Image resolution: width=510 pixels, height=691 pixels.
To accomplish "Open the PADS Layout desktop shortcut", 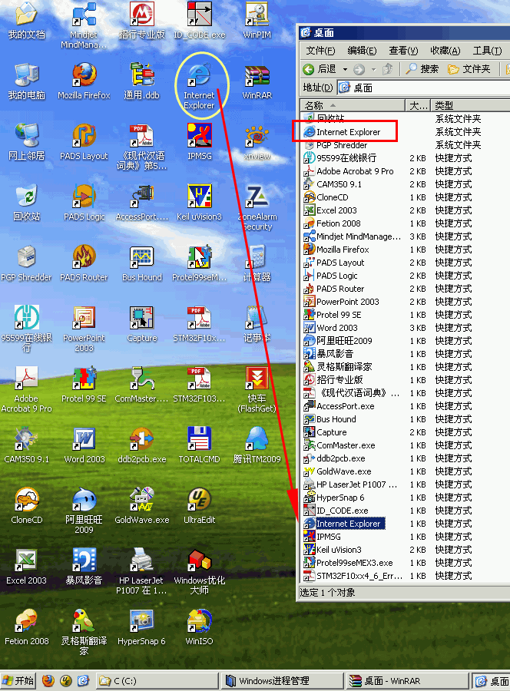I will (84, 142).
